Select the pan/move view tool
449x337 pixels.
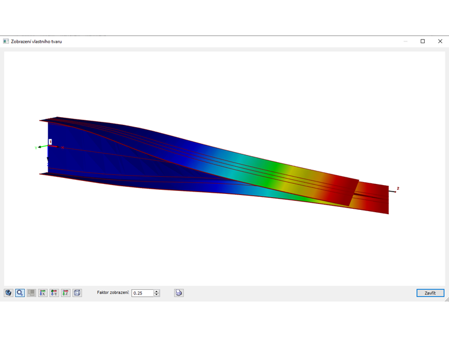(x=8, y=293)
